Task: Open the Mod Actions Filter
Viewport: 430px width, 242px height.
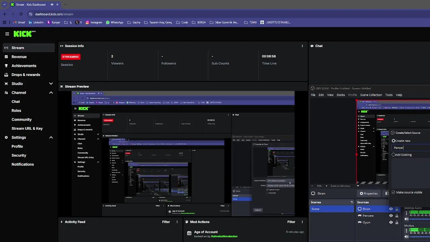Action: click(x=291, y=222)
